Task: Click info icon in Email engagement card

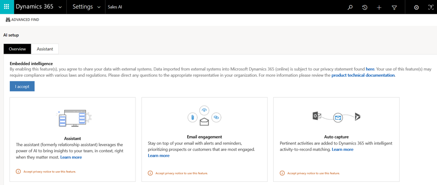Action: pyautogui.click(x=150, y=173)
